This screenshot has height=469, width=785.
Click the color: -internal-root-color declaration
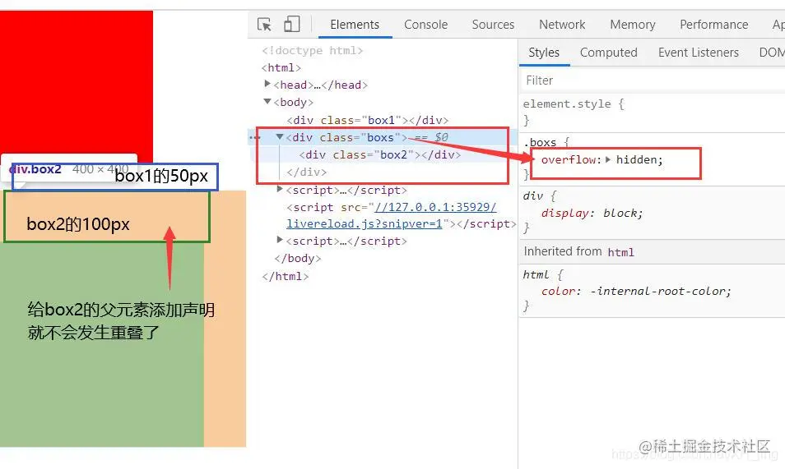(636, 291)
